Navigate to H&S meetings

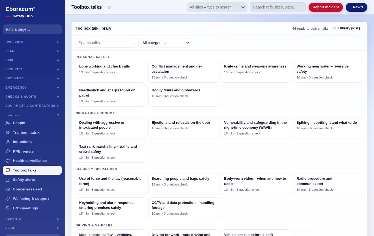(32, 208)
